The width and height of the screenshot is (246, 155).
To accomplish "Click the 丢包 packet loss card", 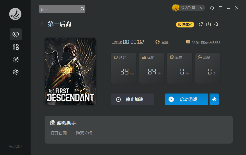I will (179, 68).
